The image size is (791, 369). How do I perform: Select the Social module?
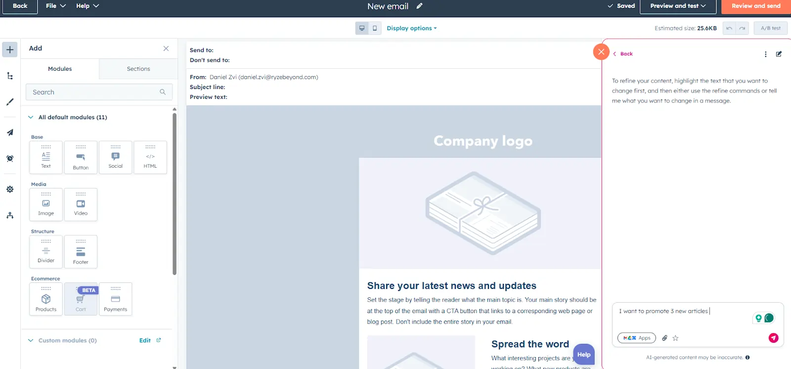tap(115, 157)
